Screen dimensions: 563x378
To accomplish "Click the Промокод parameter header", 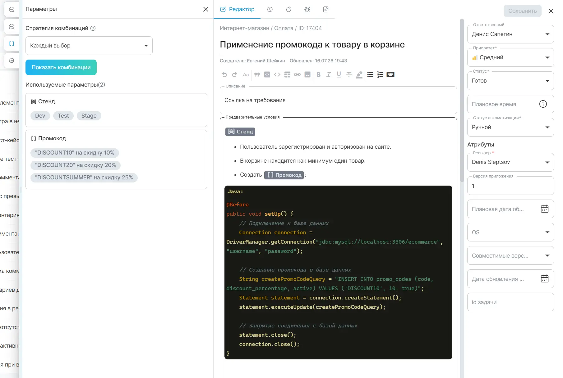I will (x=48, y=138).
